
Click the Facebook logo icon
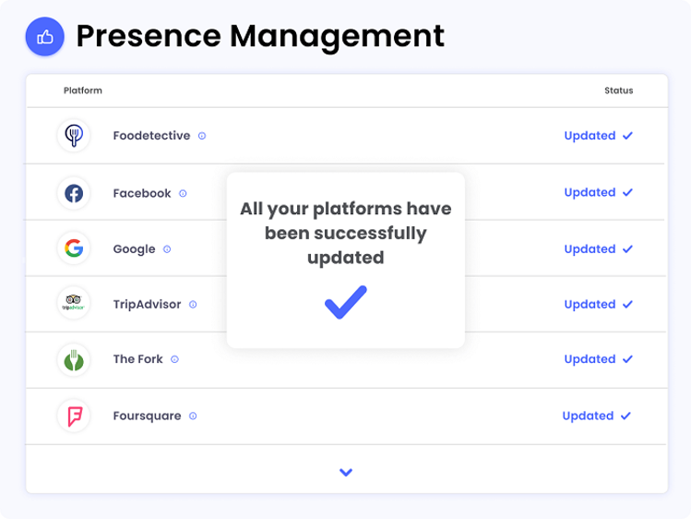74,193
